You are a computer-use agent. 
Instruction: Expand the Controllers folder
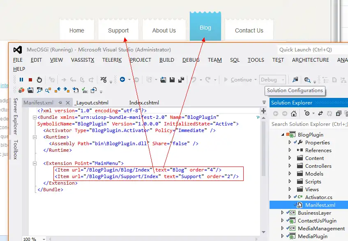point(290,166)
